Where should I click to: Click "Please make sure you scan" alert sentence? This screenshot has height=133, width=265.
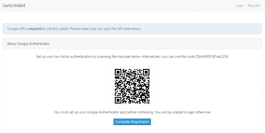(x=92, y=29)
